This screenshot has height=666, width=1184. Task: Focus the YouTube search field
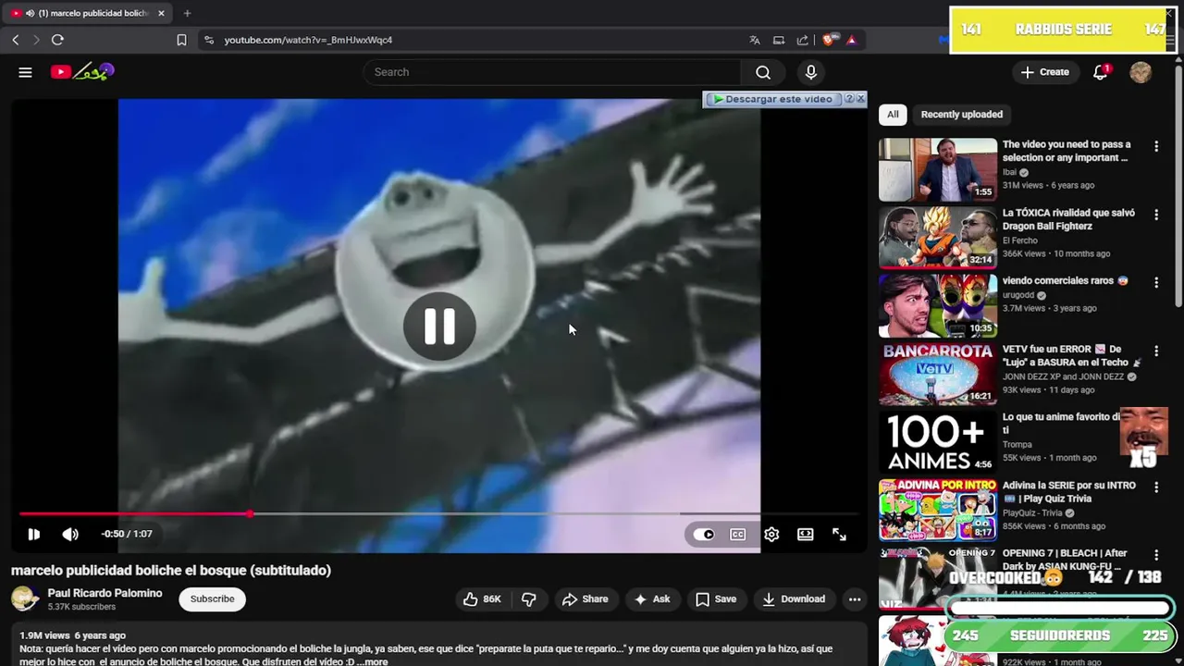click(x=552, y=72)
